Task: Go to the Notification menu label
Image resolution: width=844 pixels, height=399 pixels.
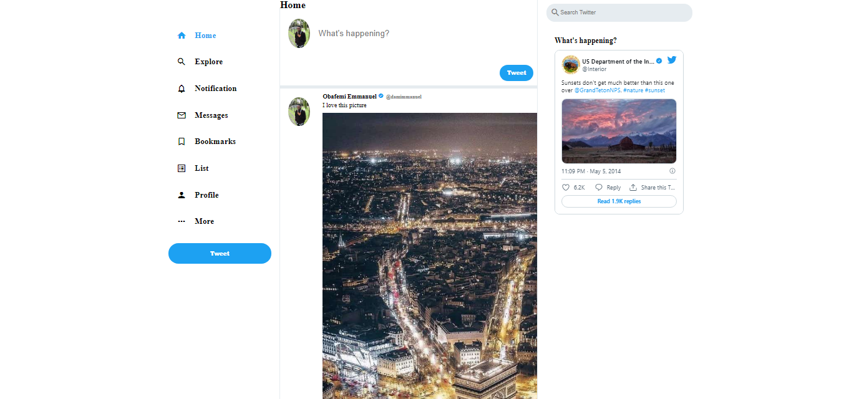Action: 216,89
